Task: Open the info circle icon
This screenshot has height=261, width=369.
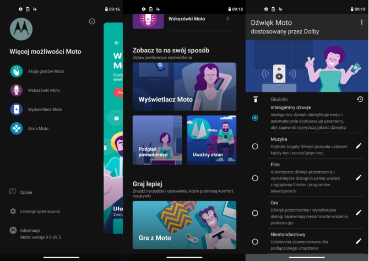Action: pyautogui.click(x=92, y=21)
